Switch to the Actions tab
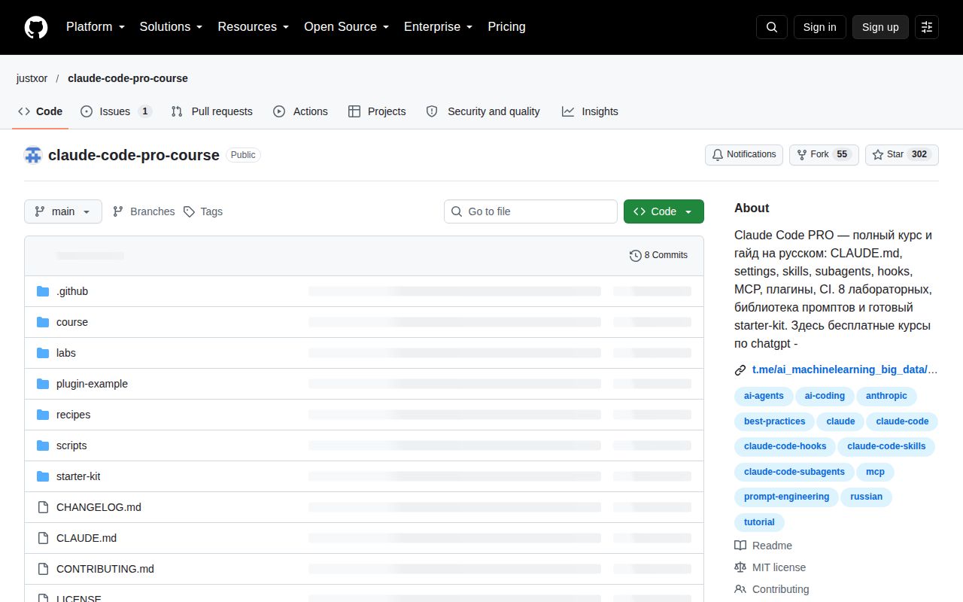This screenshot has height=602, width=963. (x=300, y=111)
